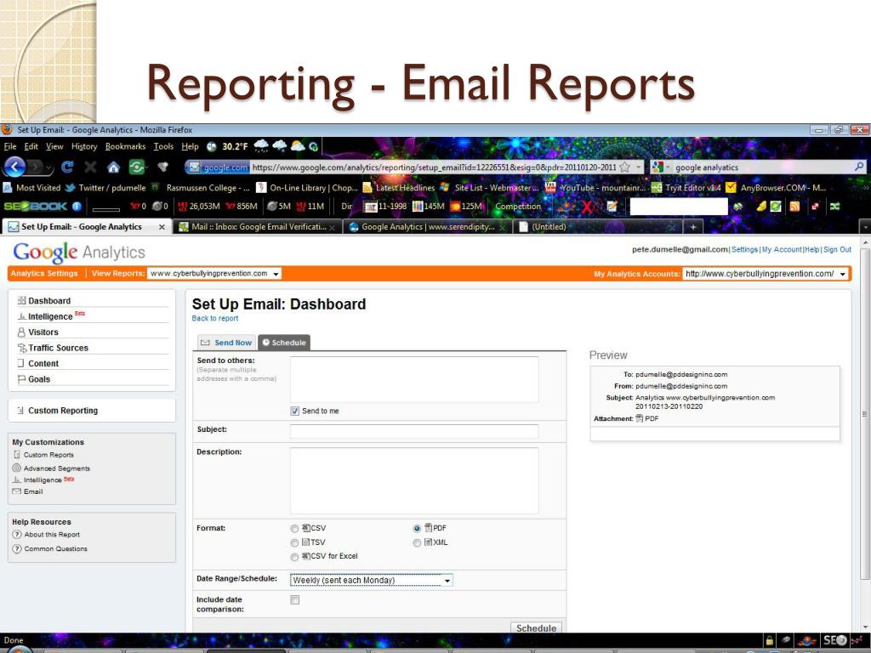Reload the page with the refresh icon

[68, 167]
